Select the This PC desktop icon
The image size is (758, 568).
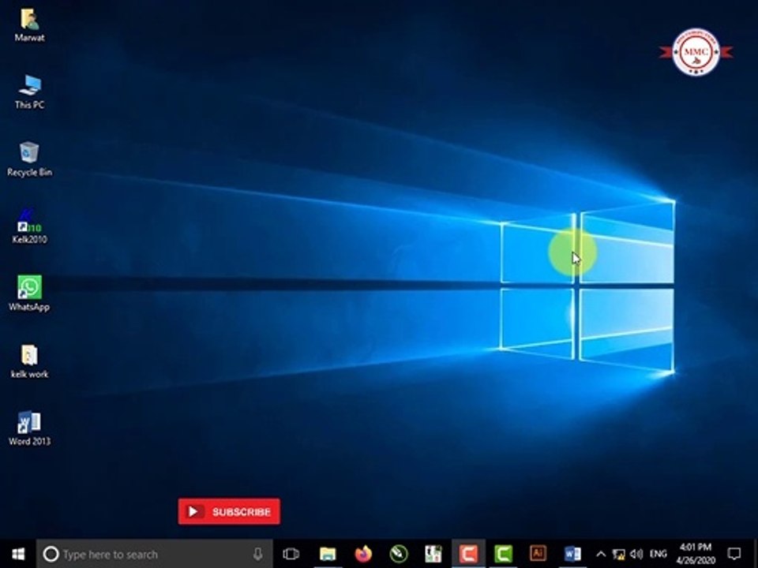pyautogui.click(x=29, y=92)
